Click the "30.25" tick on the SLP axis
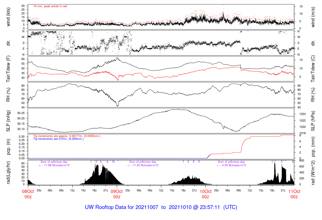Viewport: 322px width, 220px height. click(21, 113)
